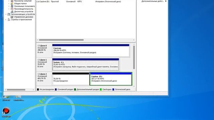Click the disk view vertical scrollbar thumb
Image resolution: width=214 pixels, height=120 pixels.
134,57
